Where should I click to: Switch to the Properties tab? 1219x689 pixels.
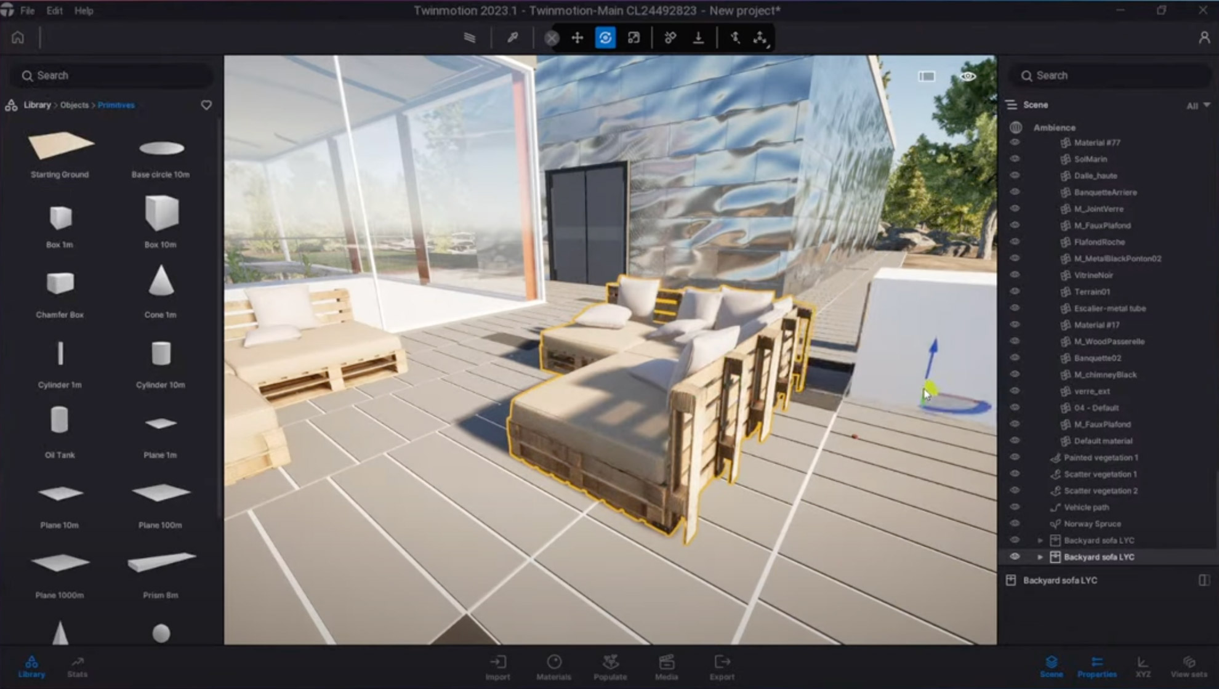[1096, 667]
